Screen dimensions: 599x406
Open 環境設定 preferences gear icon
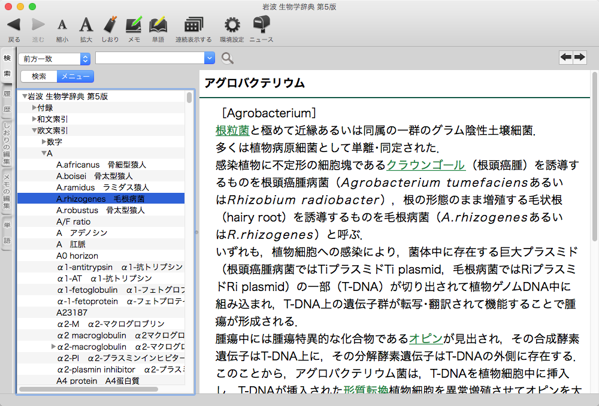click(x=232, y=25)
